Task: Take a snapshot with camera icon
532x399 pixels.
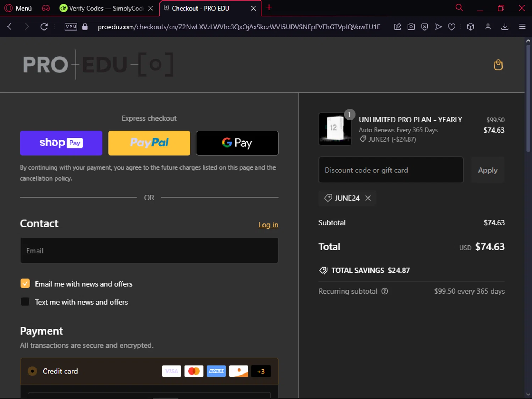Action: (x=411, y=27)
